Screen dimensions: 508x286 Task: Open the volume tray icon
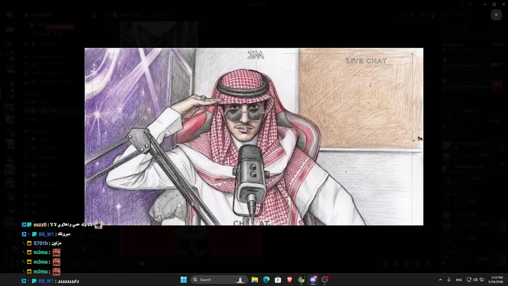coord(475,280)
